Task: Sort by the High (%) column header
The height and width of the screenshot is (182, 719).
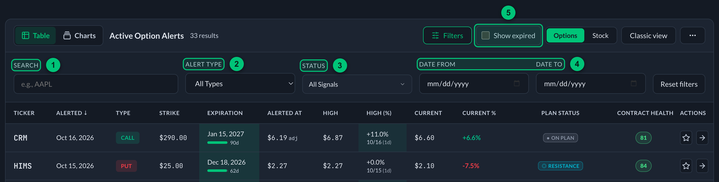Action: (379, 113)
